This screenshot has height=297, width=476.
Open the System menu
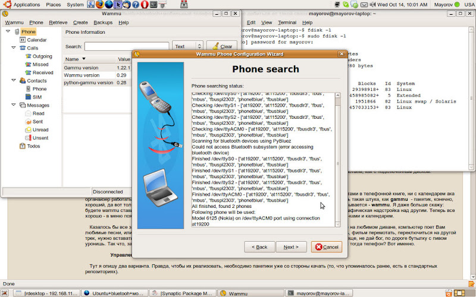(75, 5)
